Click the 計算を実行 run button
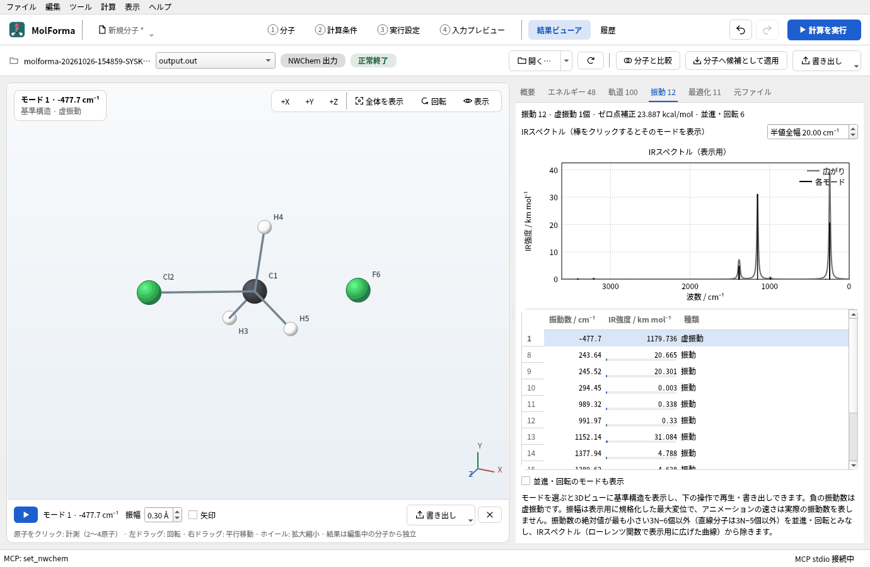Image resolution: width=870 pixels, height=567 pixels. pyautogui.click(x=824, y=30)
